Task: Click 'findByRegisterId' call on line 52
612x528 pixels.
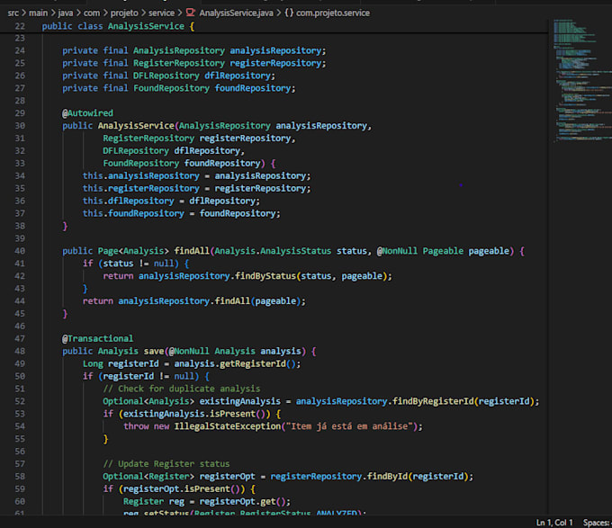Action: pyautogui.click(x=433, y=401)
